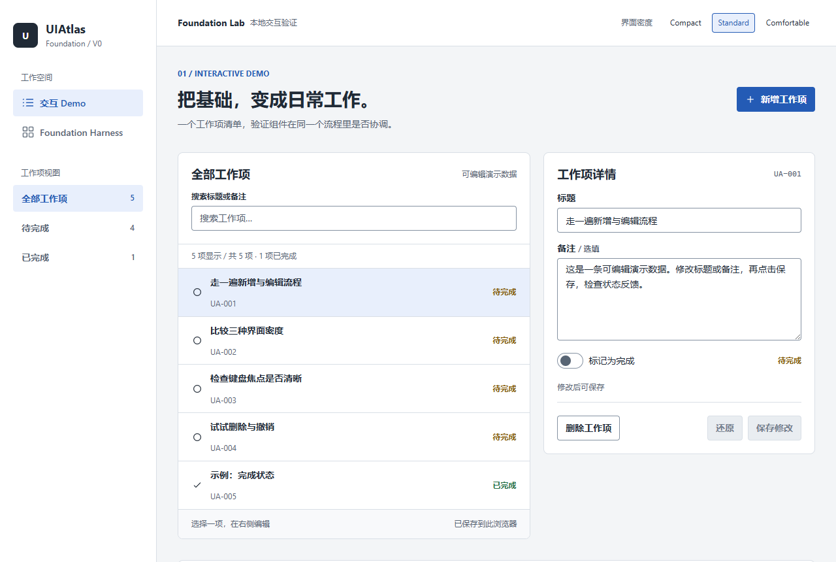Select the 检查键盘焦点是否清晰 row title
Viewport: 836px width, 562px height.
point(256,378)
